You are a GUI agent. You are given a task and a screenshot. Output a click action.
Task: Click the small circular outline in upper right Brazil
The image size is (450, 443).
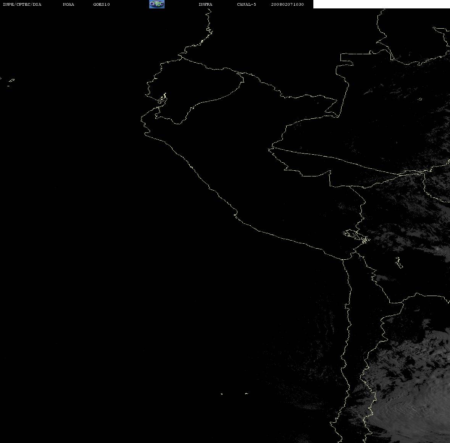420,99
